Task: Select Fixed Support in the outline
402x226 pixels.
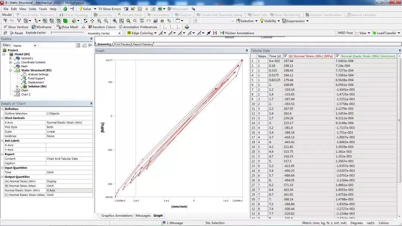Action: click(36, 78)
